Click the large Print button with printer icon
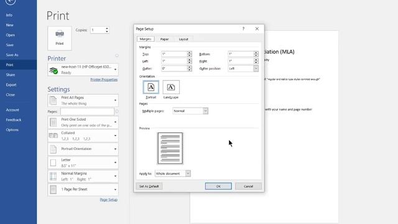398x224 pixels. point(60,38)
